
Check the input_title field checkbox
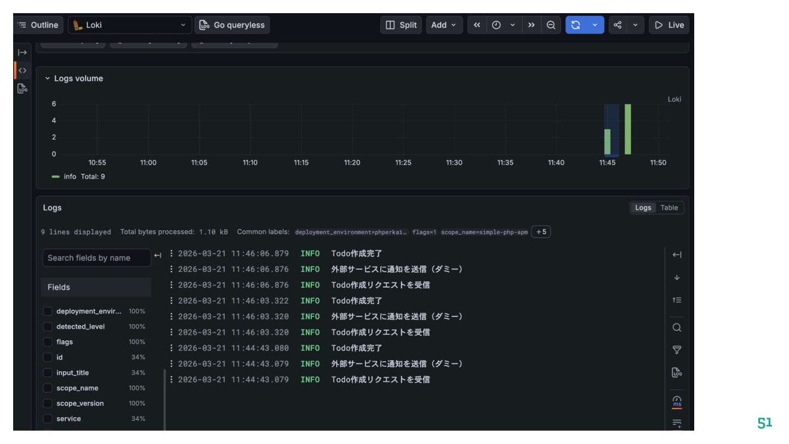[x=48, y=373]
